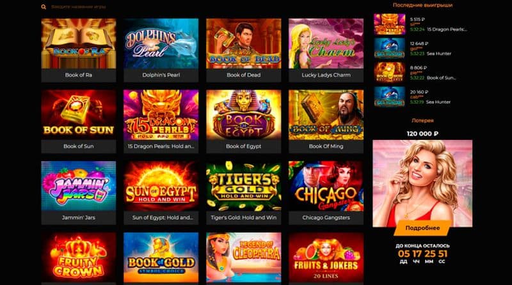The image size is (512, 285).
Task: Open the Legend of Cleopatra slot
Action: pyautogui.click(x=244, y=258)
